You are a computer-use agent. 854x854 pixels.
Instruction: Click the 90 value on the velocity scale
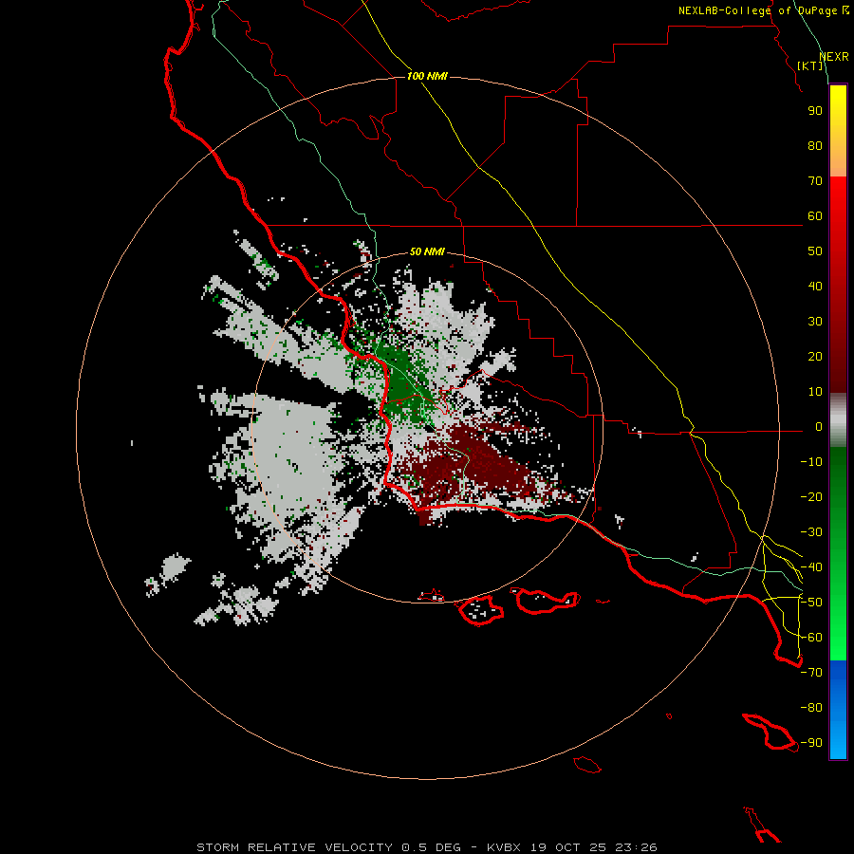pos(815,111)
